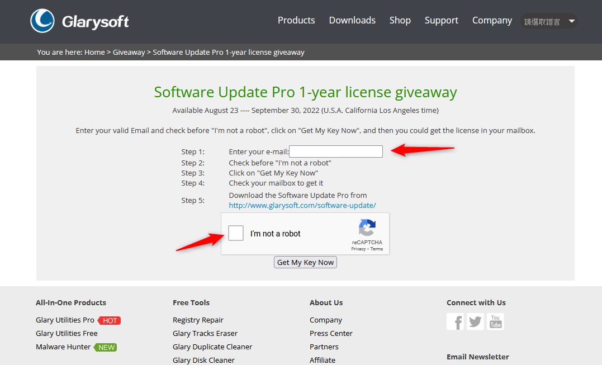This screenshot has width=602, height=365.
Task: Open footer Company link under About Us
Action: coord(325,320)
